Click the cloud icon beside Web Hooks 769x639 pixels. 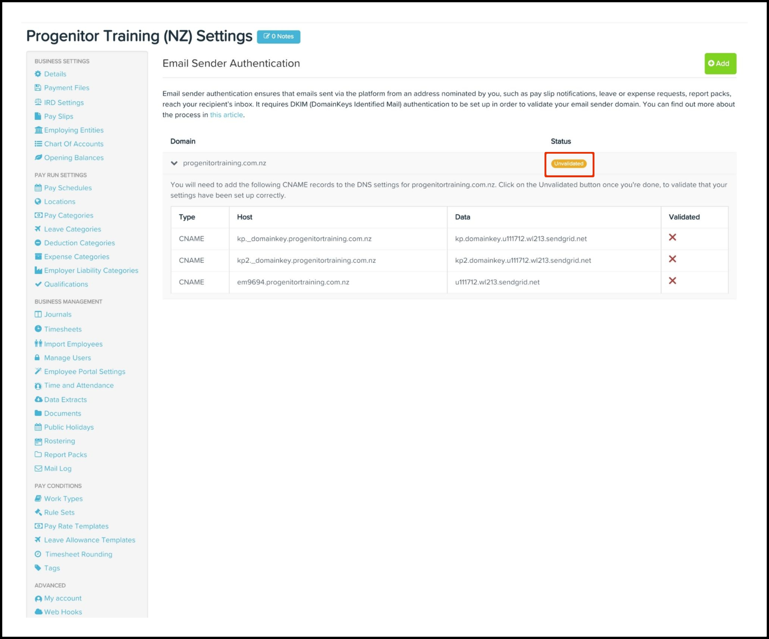38,612
